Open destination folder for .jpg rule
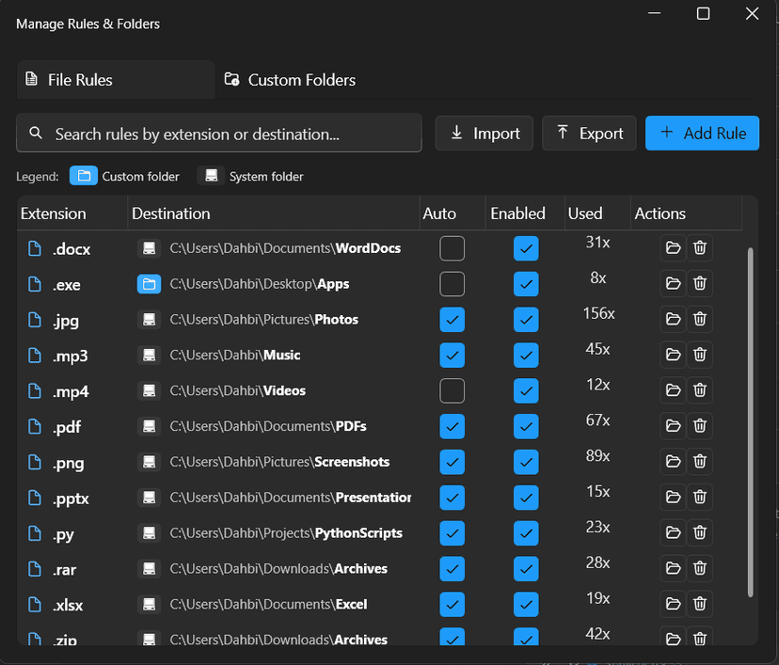 (x=673, y=319)
